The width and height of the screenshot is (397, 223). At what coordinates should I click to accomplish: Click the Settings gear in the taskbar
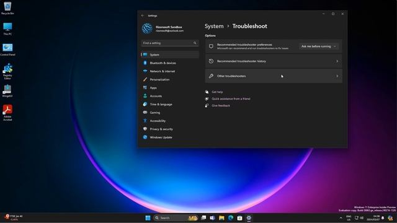point(249,218)
